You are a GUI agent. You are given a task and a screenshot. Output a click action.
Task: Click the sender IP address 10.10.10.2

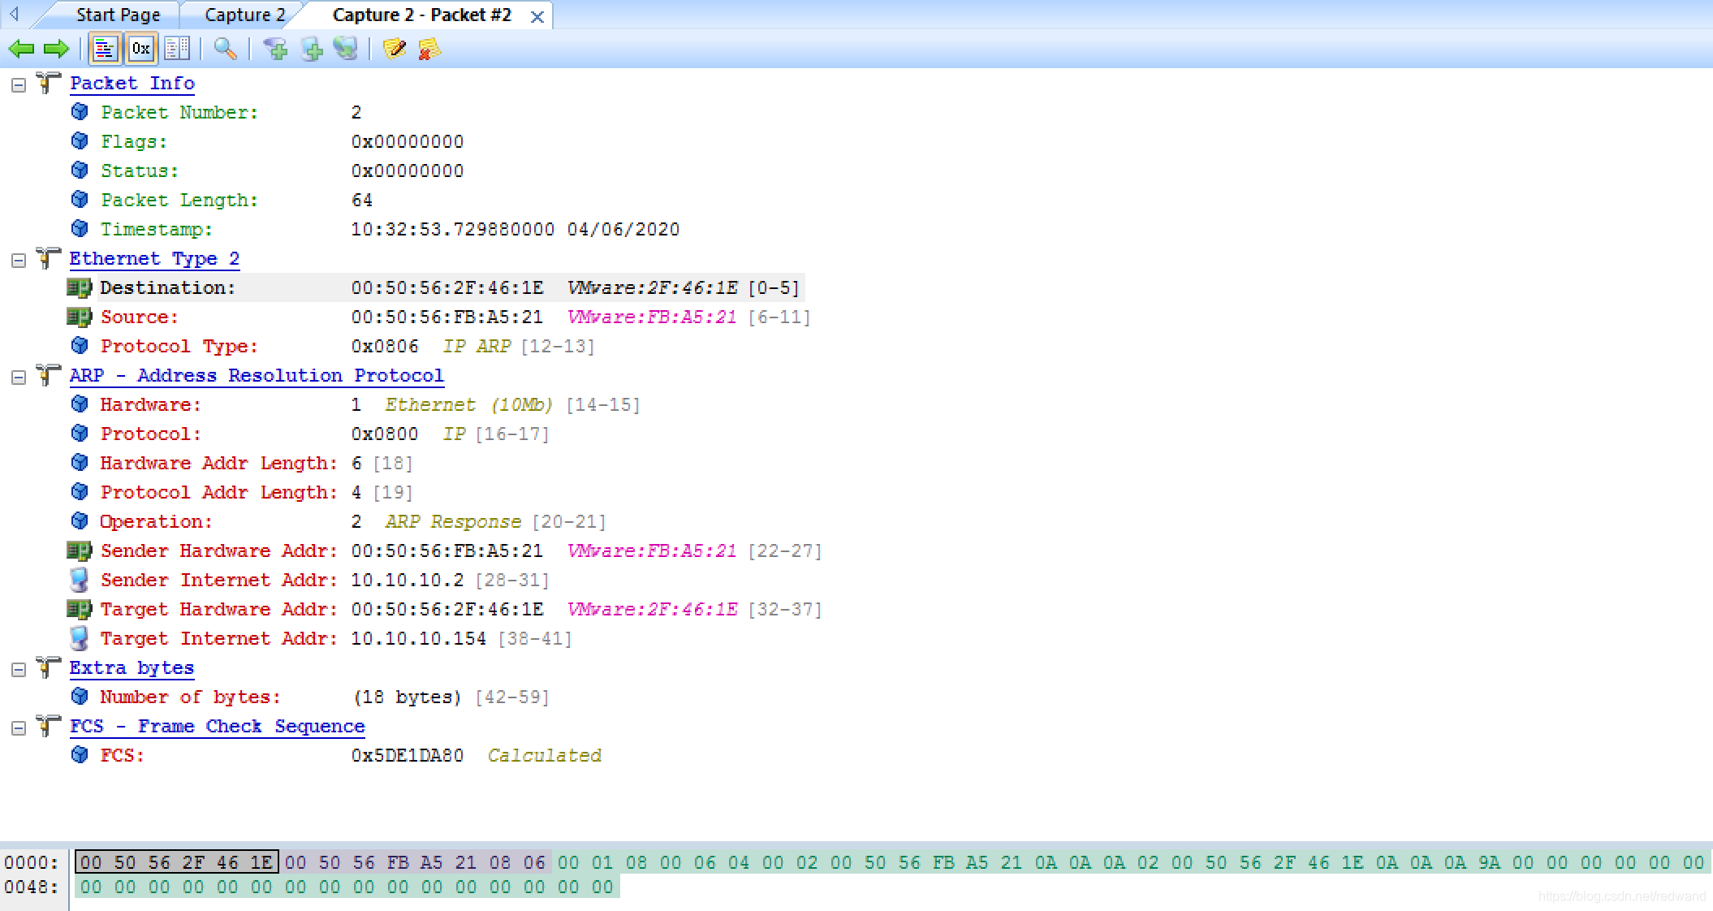click(x=408, y=580)
